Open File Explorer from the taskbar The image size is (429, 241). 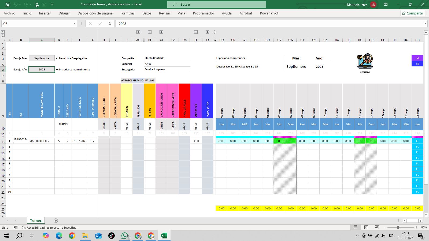point(85,236)
